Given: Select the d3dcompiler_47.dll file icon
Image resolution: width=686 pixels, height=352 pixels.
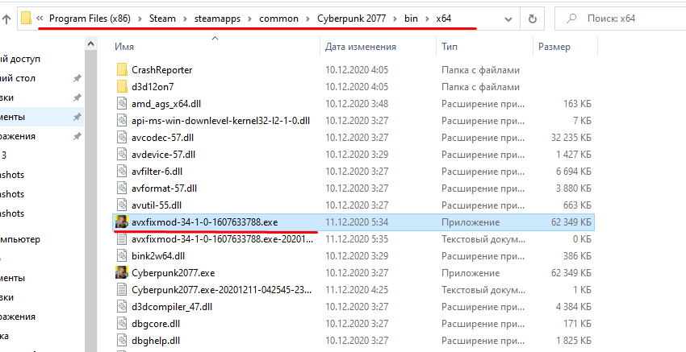Looking at the screenshot, I should pyautogui.click(x=122, y=307).
